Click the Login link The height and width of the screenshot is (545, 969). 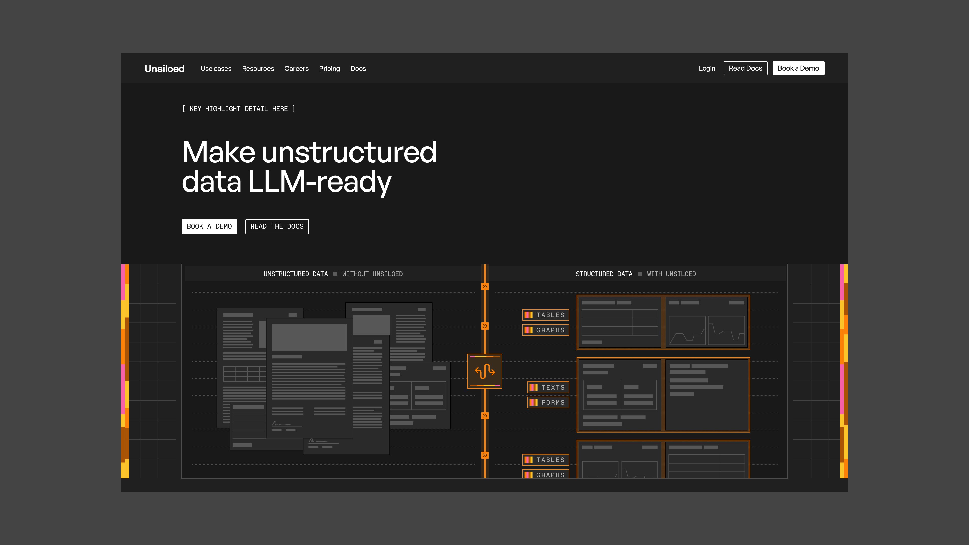click(707, 68)
